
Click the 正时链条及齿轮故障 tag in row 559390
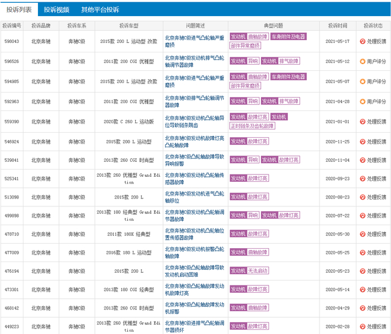coord(252,126)
